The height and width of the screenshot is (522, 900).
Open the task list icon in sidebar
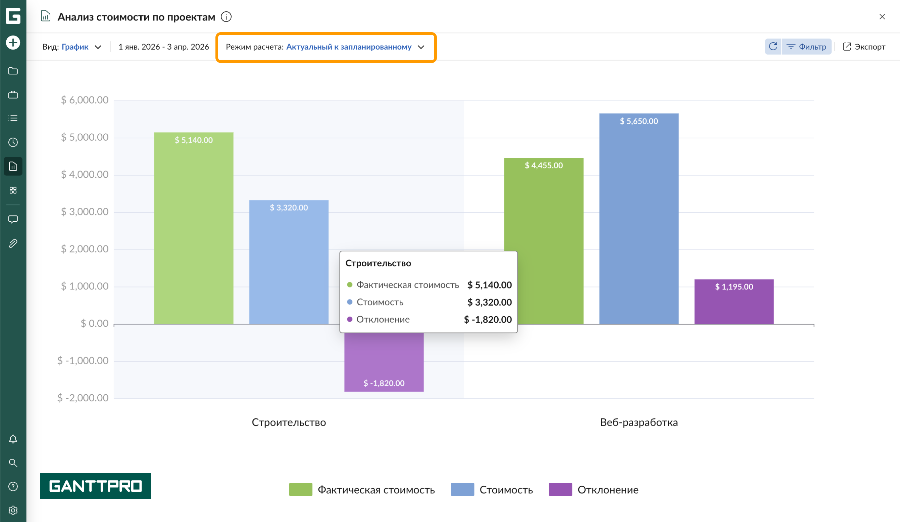point(13,118)
